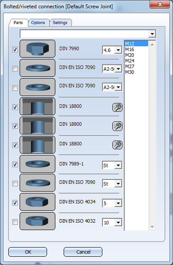Open wrench settings for first DIN 18800 row

[x=117, y=107]
